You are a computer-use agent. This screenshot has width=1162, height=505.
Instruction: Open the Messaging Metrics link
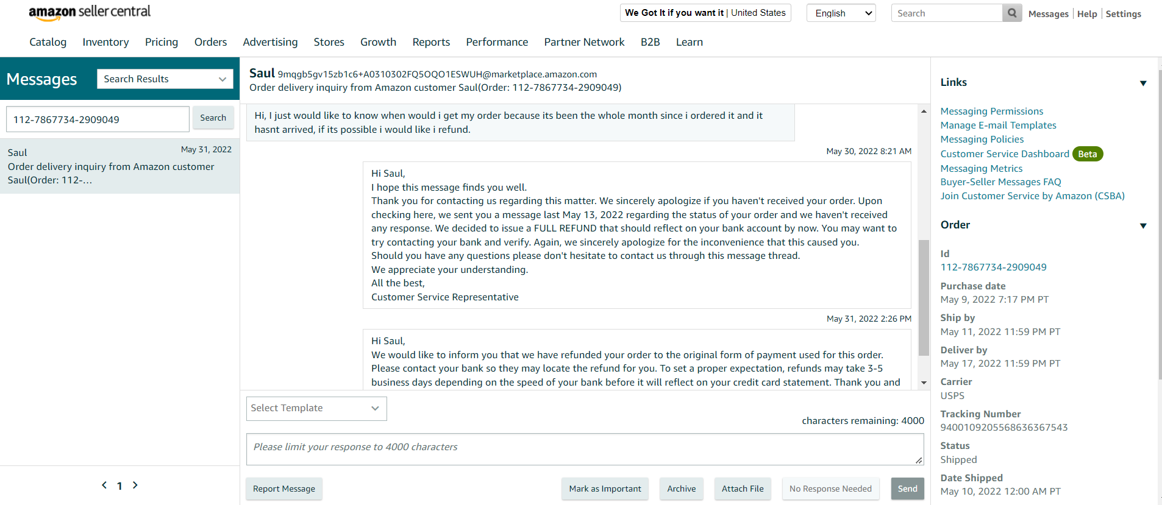pos(982,168)
